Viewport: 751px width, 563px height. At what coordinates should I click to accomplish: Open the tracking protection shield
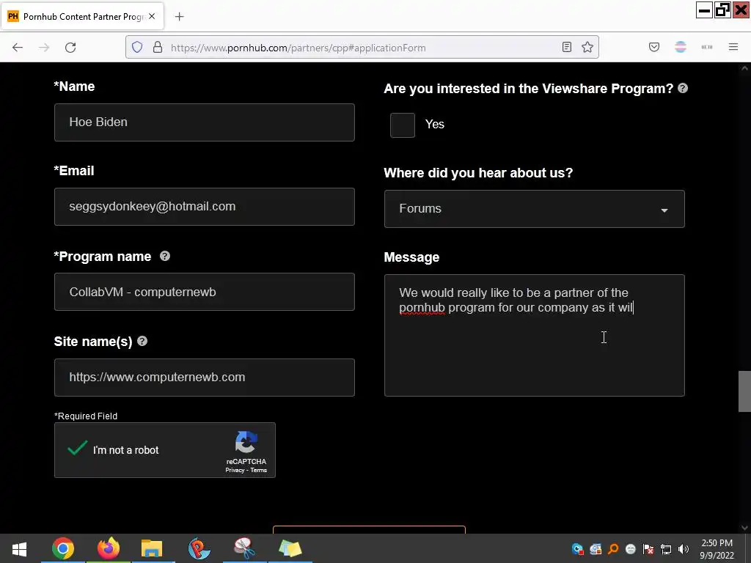(x=137, y=48)
